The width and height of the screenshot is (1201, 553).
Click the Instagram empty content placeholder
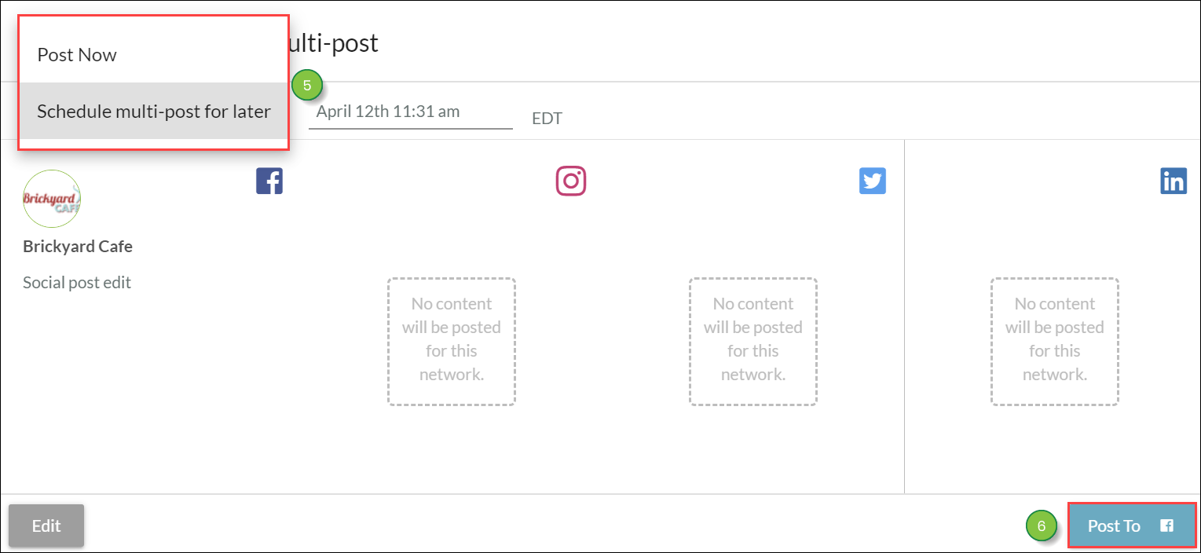pos(452,341)
